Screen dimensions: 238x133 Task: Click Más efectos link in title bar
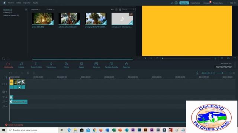click(x=195, y=3)
